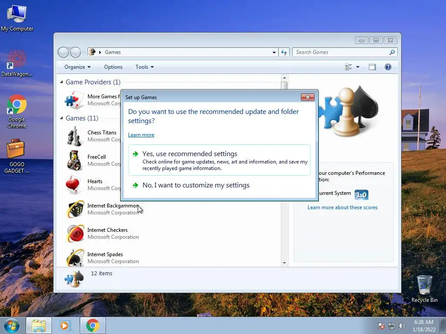The width and height of the screenshot is (446, 334).
Task: Open the File Explorer taskbar button
Action: 39,325
